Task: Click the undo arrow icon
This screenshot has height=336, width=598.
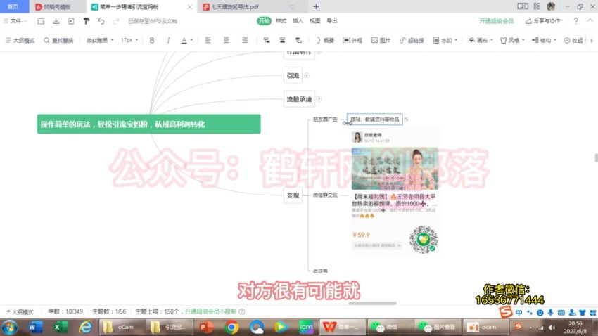Action: click(101, 21)
